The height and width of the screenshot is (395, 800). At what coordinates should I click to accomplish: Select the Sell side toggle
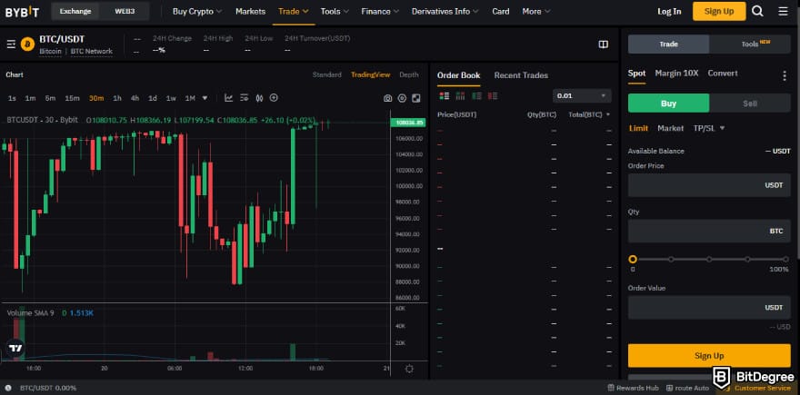[749, 104]
